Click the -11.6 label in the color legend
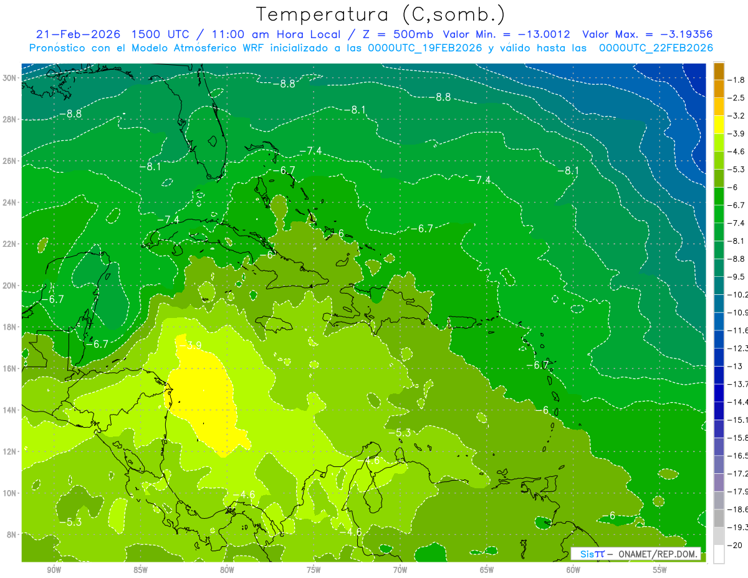The height and width of the screenshot is (578, 748). coord(739,330)
